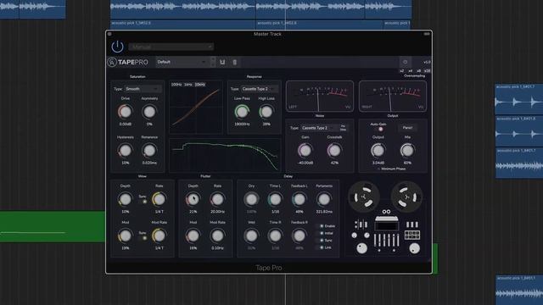Click the Hysteresis knob

tap(125, 151)
